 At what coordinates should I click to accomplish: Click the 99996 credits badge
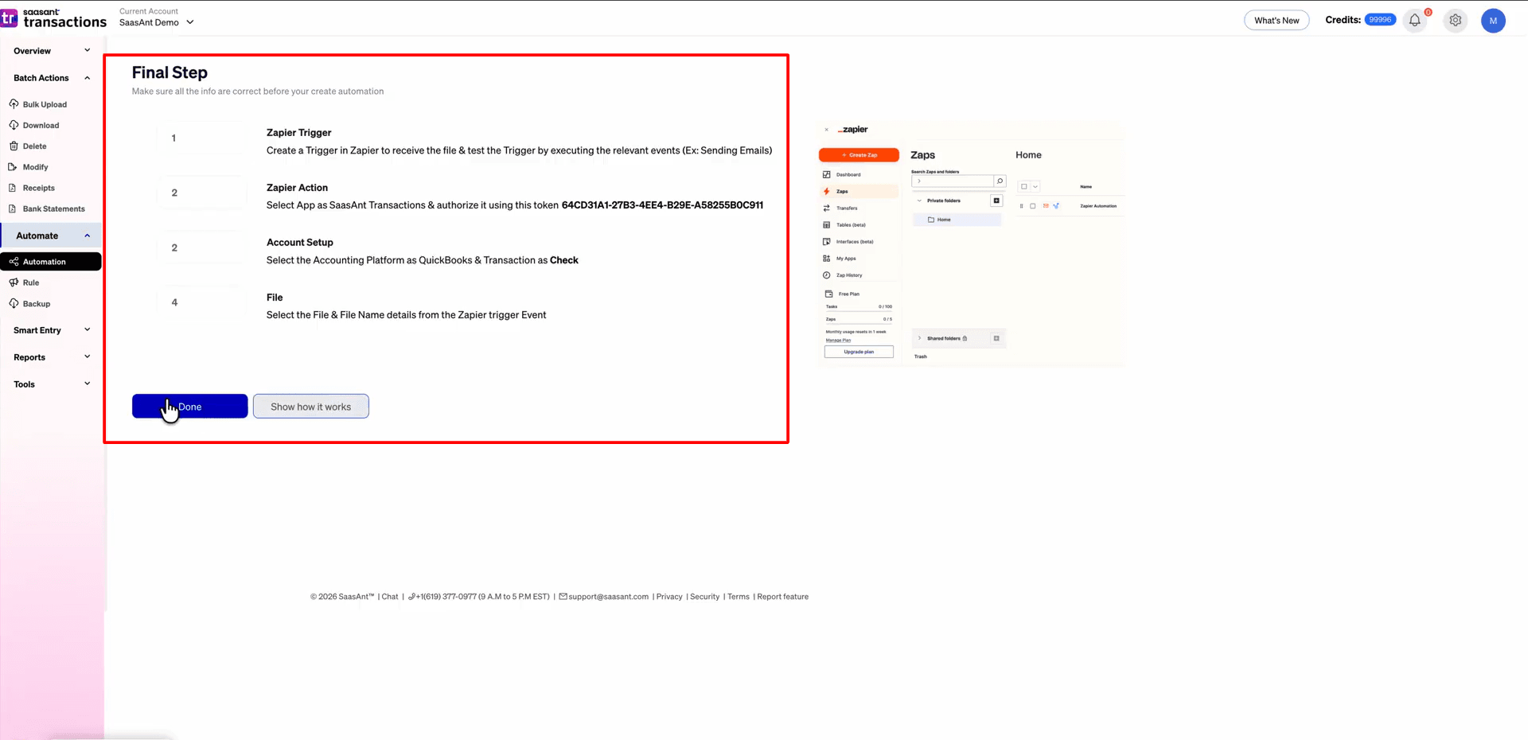1380,20
